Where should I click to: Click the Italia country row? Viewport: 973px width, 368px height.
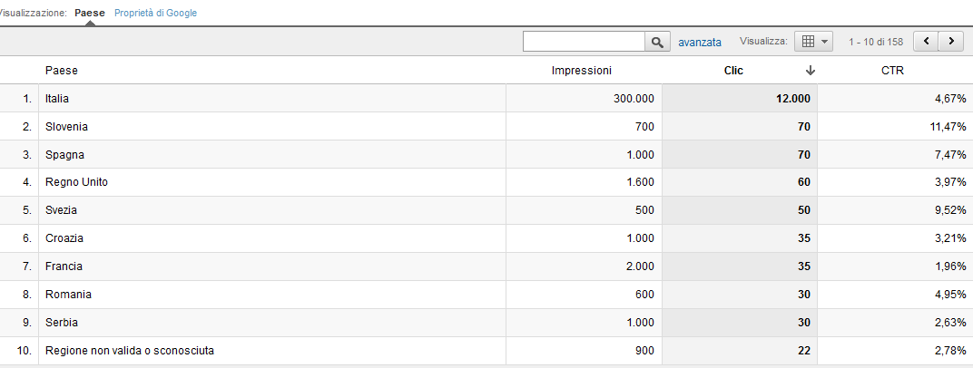(x=57, y=99)
